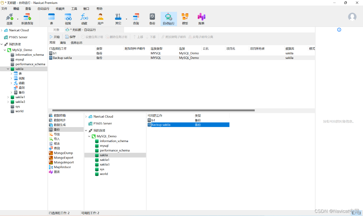This screenshot has width=363, height=216.
Task: Select P1605 Server in the left navigation tree
Action: [16, 37]
